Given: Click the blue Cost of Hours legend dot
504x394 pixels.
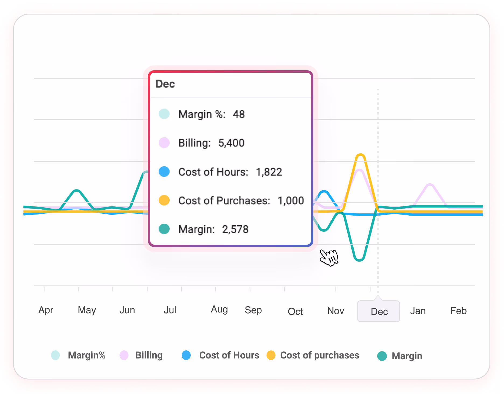Looking at the screenshot, I should click(186, 355).
